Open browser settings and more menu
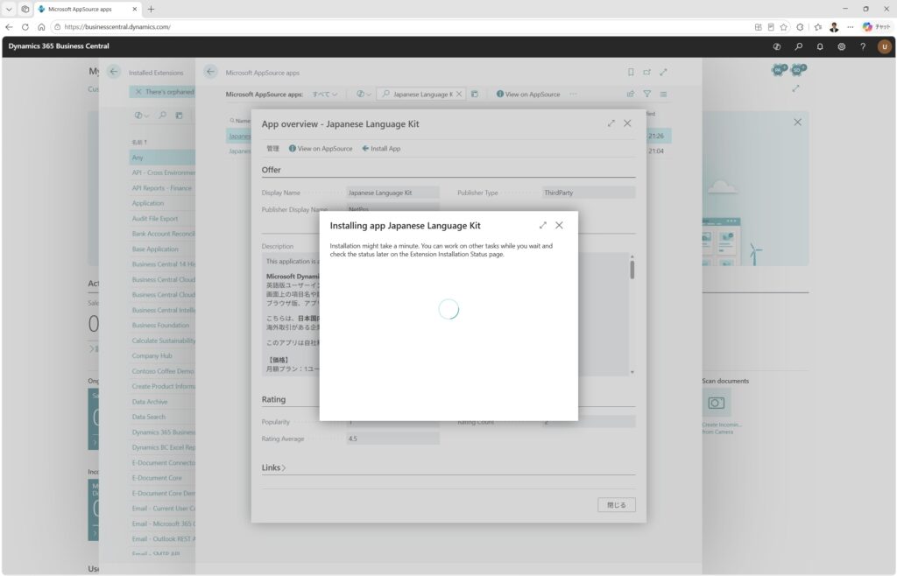This screenshot has width=897, height=576. 851,27
